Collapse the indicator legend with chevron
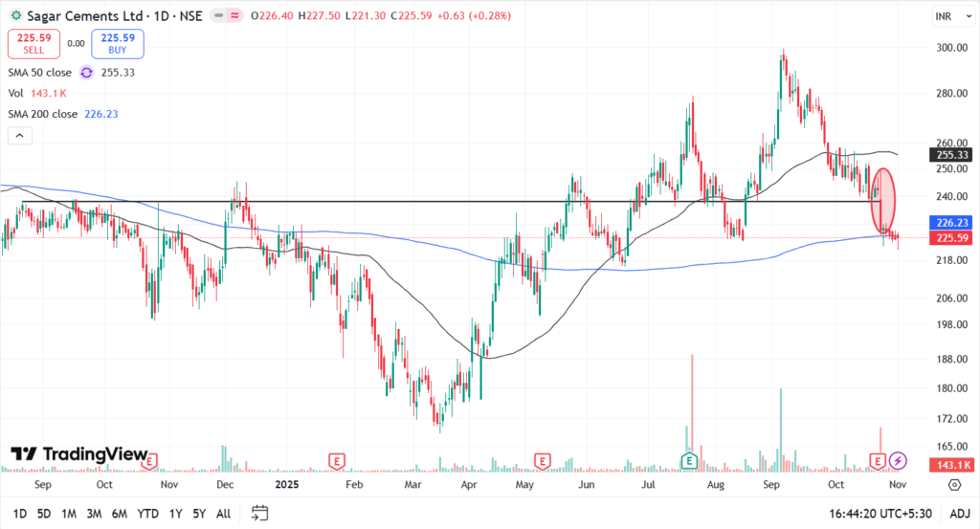The width and height of the screenshot is (980, 529). pyautogui.click(x=18, y=136)
